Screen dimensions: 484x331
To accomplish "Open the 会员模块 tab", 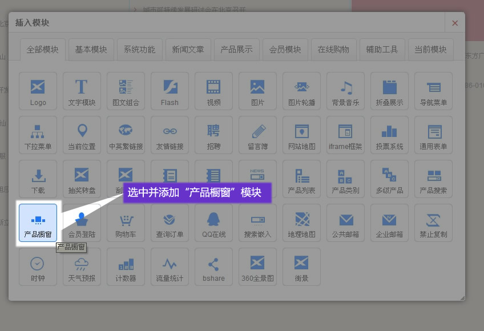I will coord(285,50).
